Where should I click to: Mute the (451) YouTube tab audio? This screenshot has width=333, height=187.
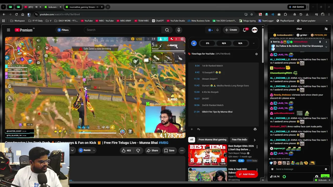click(36, 7)
